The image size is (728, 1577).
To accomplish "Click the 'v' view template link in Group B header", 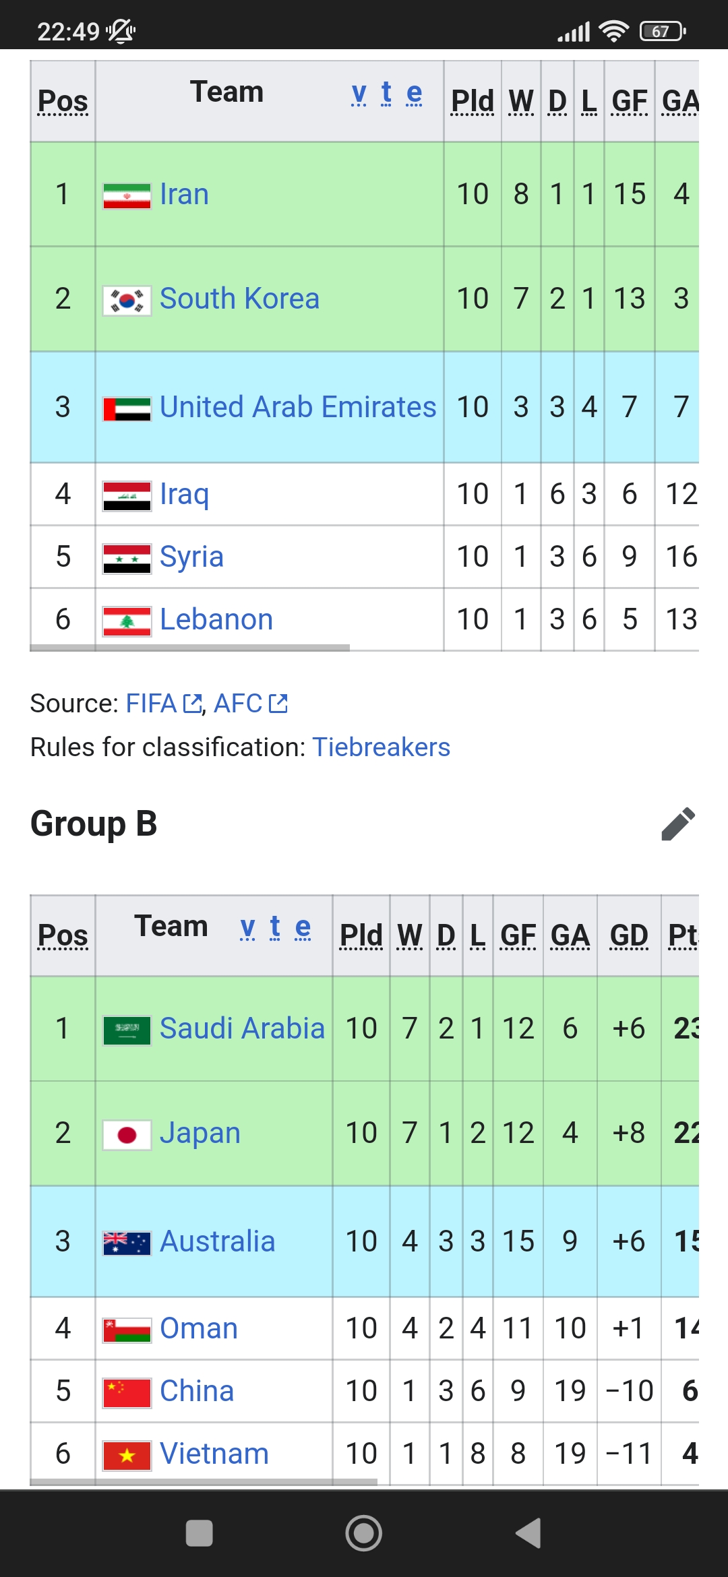I will [x=247, y=927].
